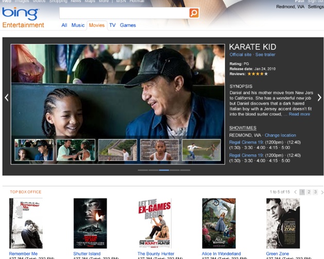Click Shutter Island title link

click(x=87, y=254)
